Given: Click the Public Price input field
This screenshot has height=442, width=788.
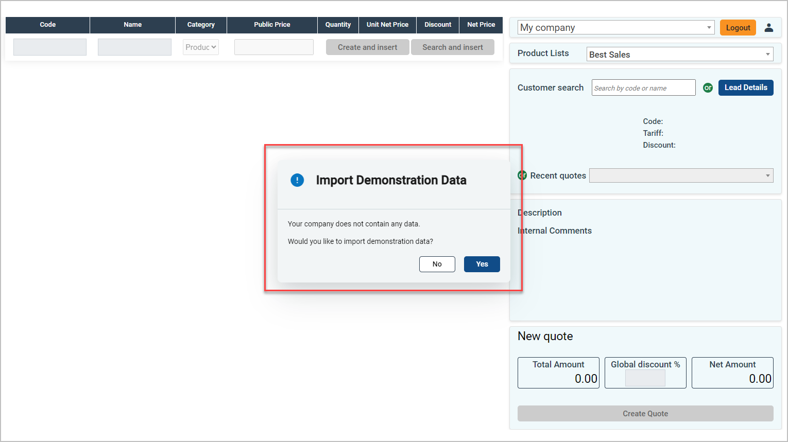Looking at the screenshot, I should coord(273,47).
